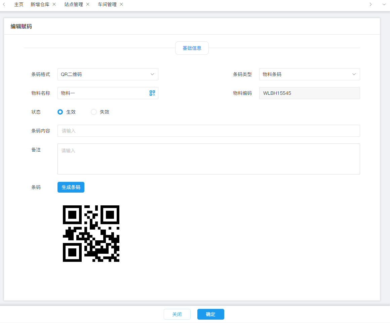Click the 条码格式 label

click(x=41, y=74)
